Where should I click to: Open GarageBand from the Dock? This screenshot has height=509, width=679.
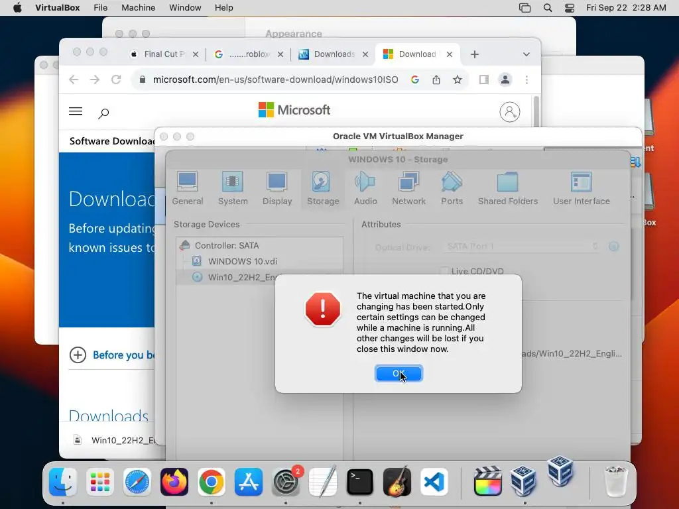(x=397, y=482)
